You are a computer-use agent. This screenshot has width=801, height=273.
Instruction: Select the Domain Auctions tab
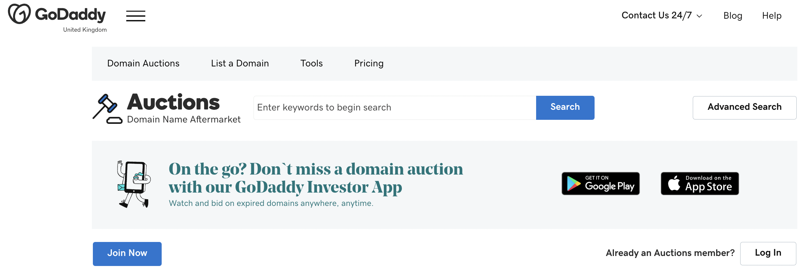[143, 63]
